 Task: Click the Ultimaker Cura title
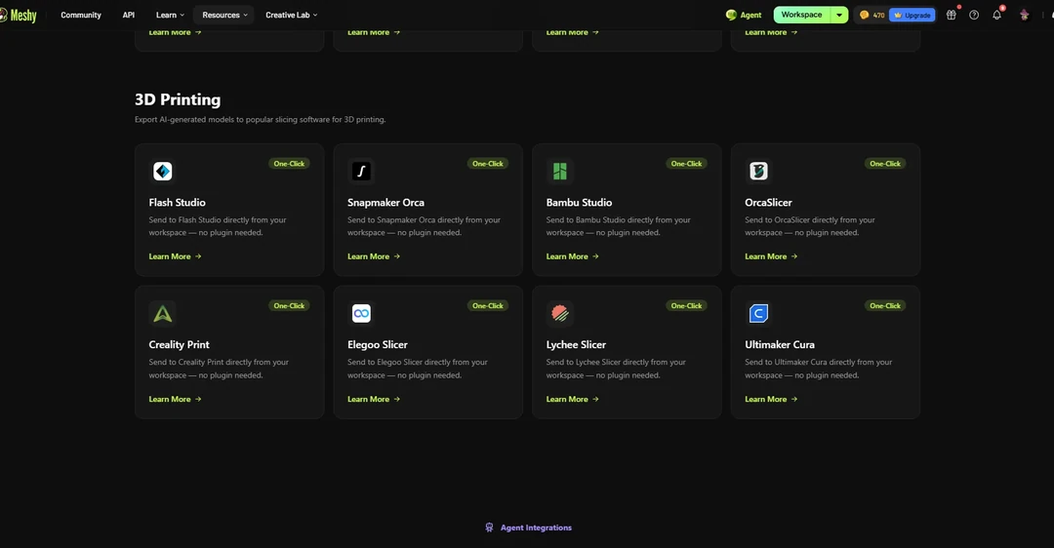780,344
